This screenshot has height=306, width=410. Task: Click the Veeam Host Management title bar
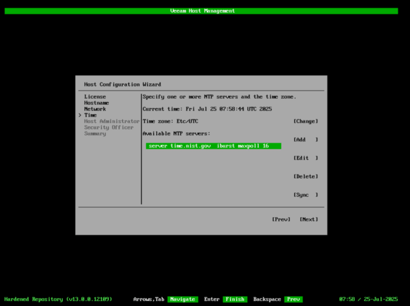click(201, 11)
